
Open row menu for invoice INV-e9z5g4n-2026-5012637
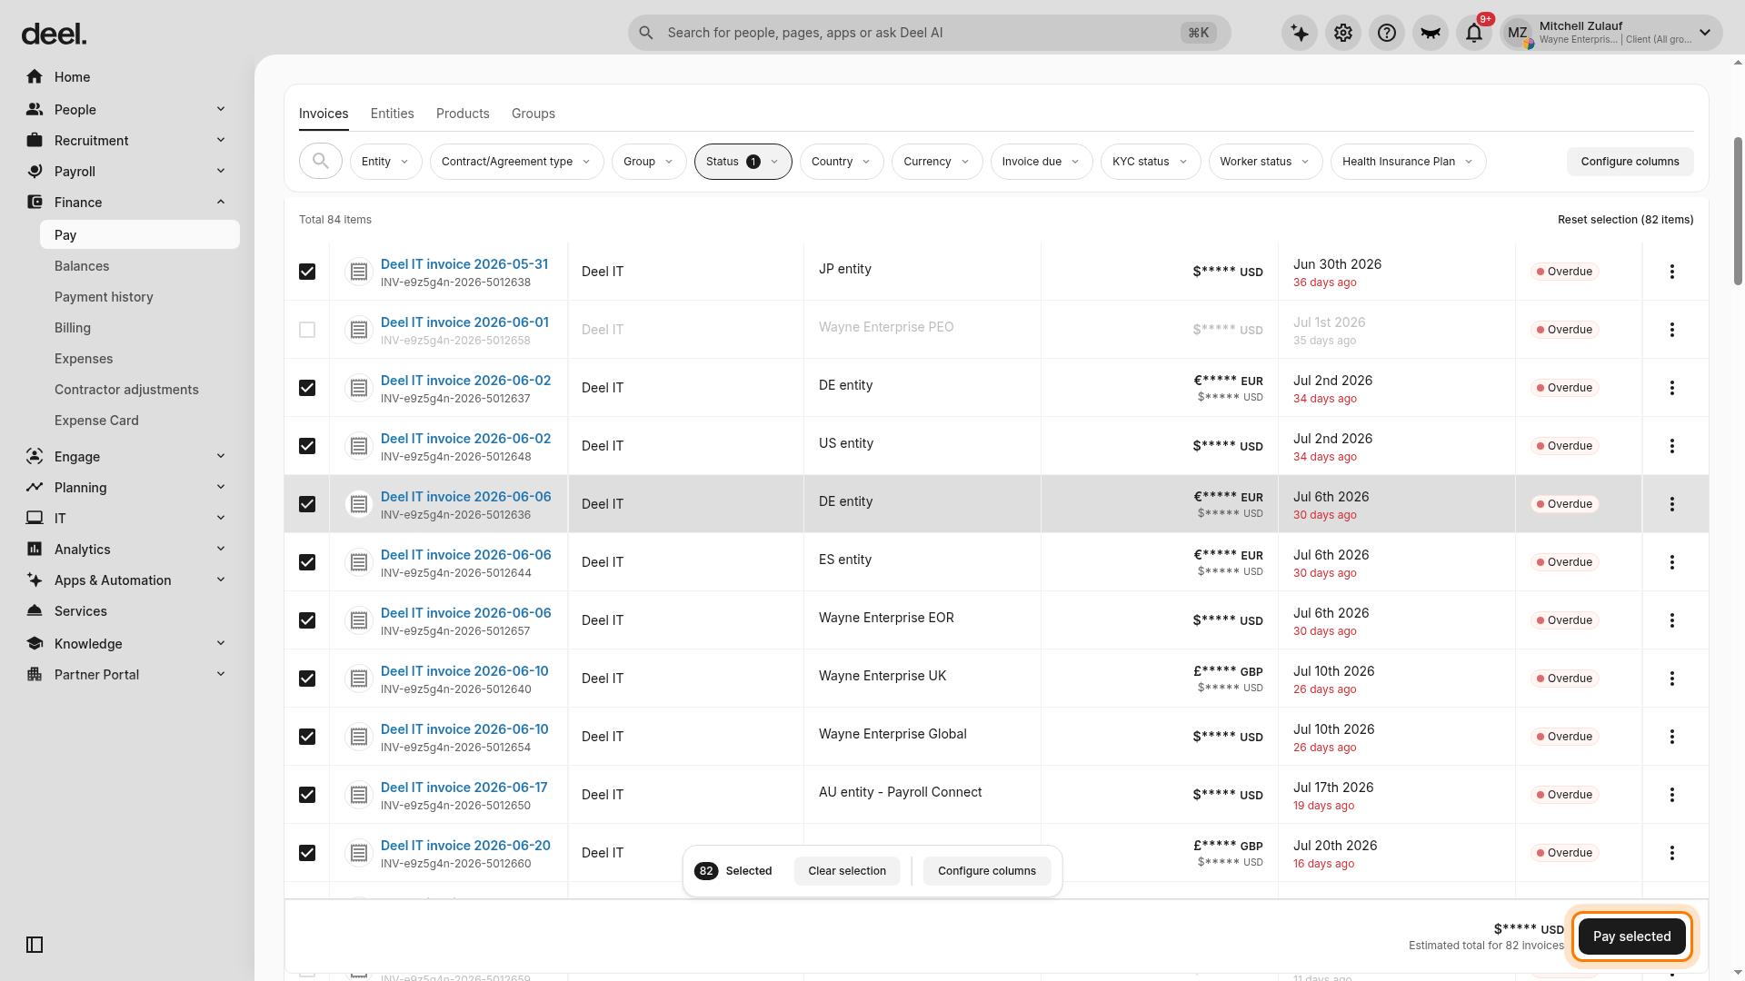1672,388
